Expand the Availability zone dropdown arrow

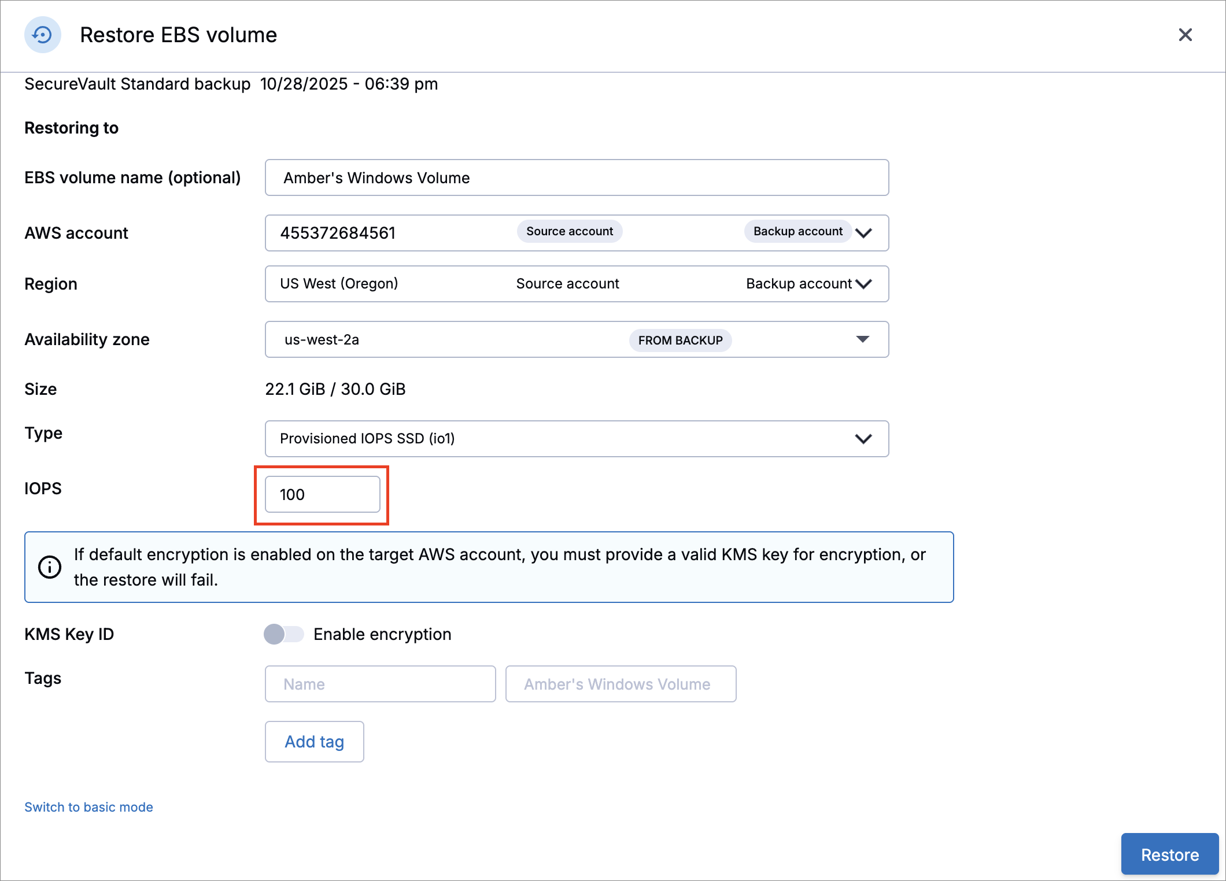(x=862, y=339)
